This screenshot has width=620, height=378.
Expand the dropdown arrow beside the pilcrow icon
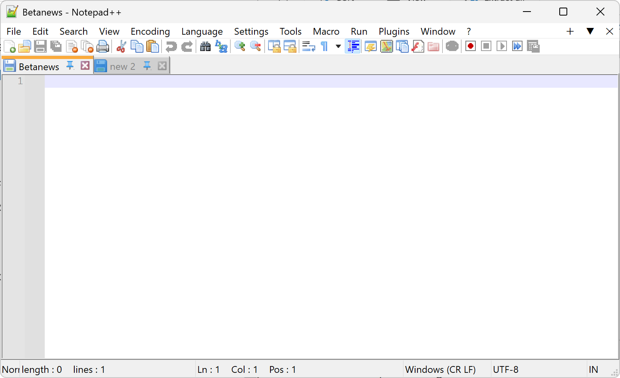pos(338,47)
